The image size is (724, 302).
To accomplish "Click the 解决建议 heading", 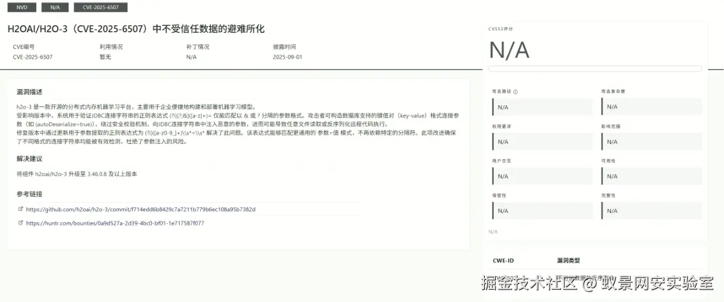I will pyautogui.click(x=30, y=159).
